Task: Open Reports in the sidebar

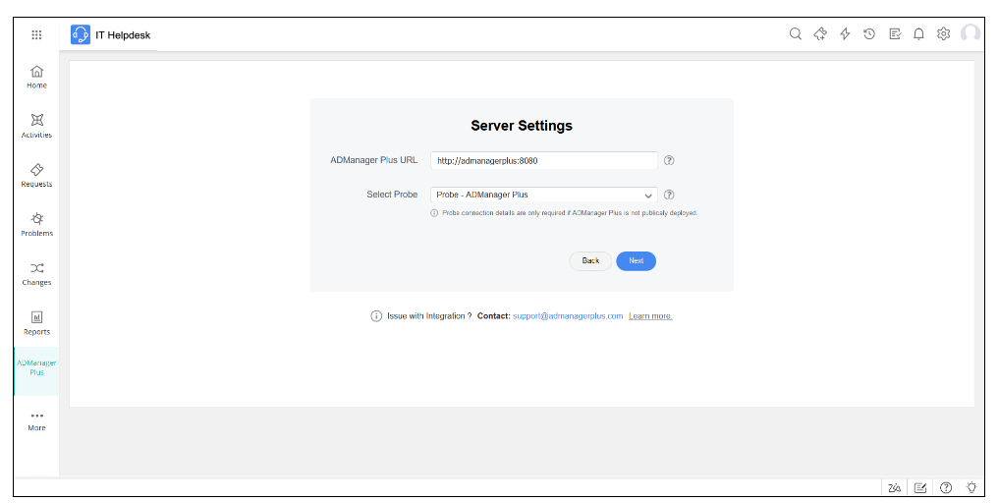Action: coord(37,323)
